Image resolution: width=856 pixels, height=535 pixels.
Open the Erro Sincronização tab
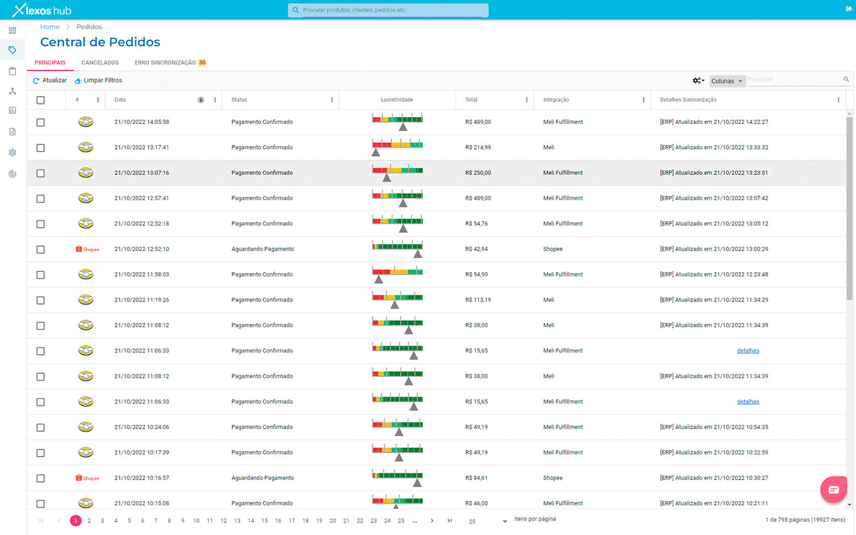(x=166, y=63)
